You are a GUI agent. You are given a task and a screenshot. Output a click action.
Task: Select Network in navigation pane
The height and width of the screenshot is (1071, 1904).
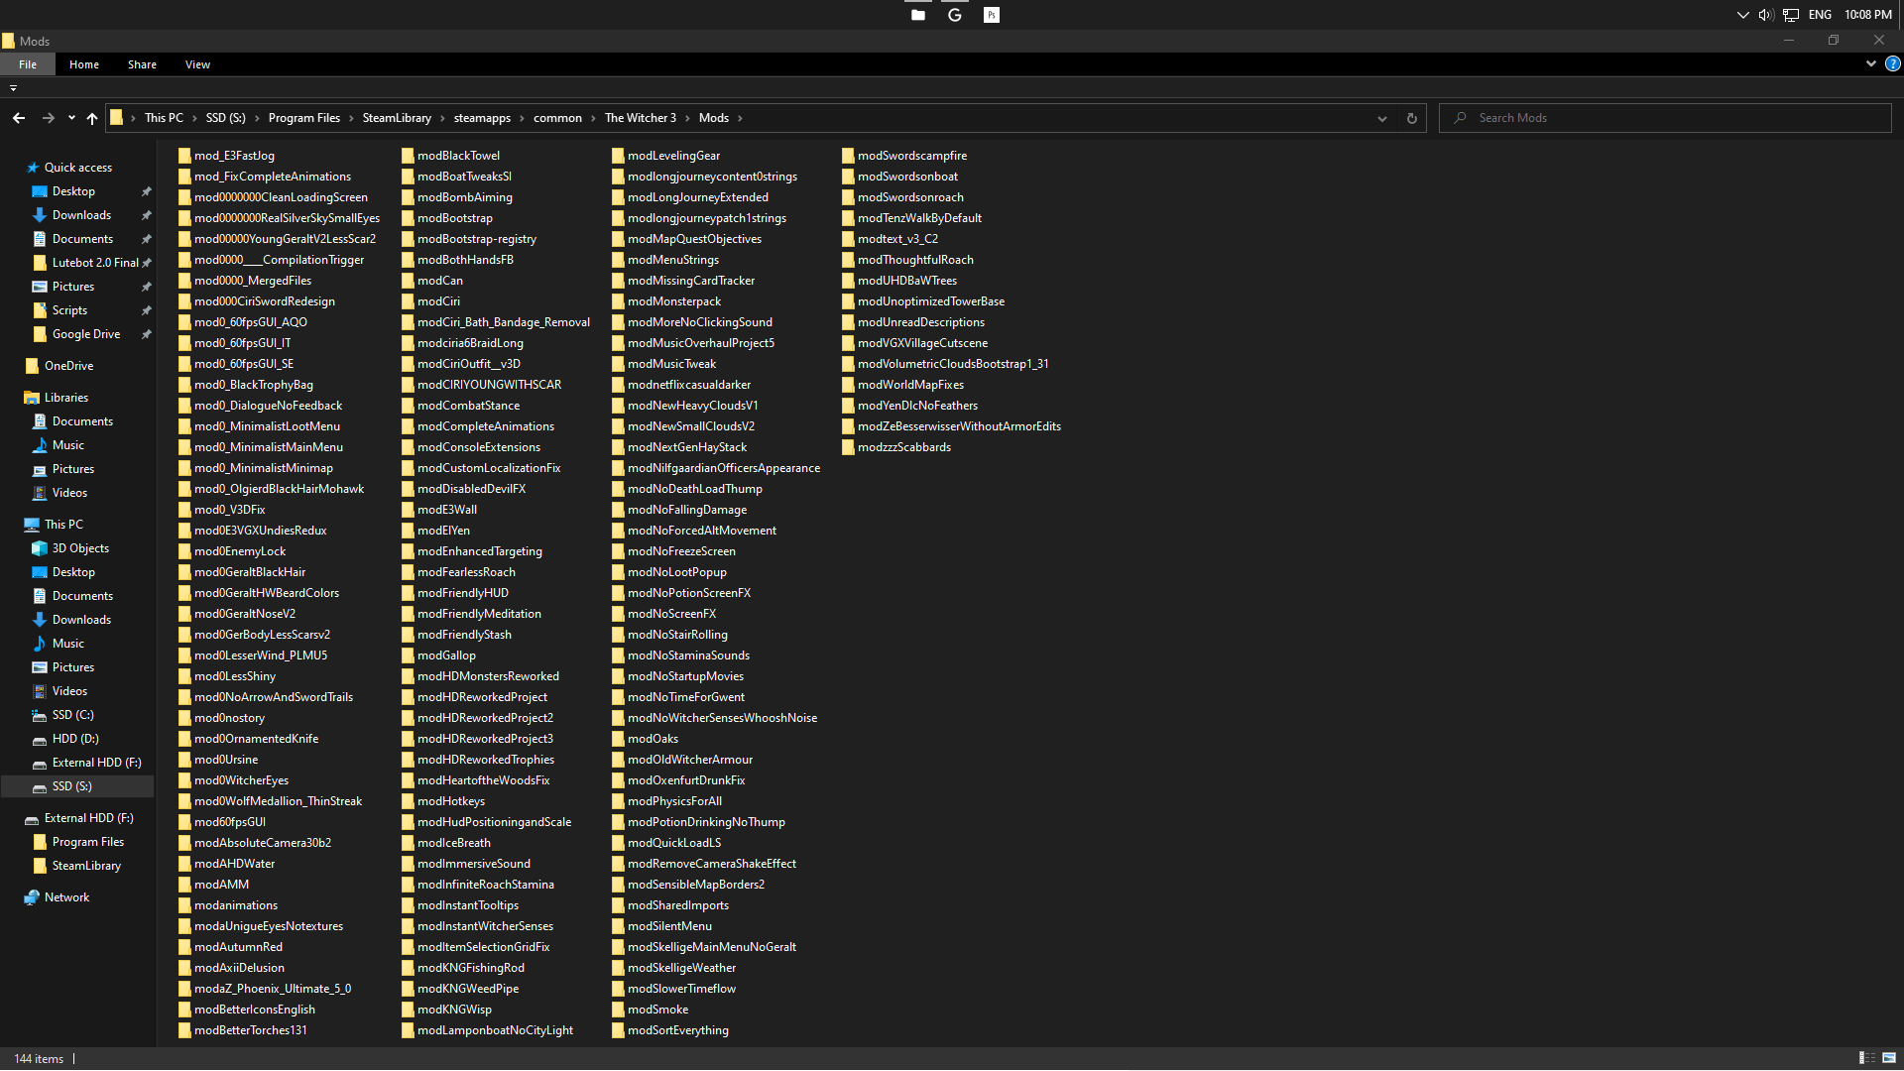[x=66, y=897]
